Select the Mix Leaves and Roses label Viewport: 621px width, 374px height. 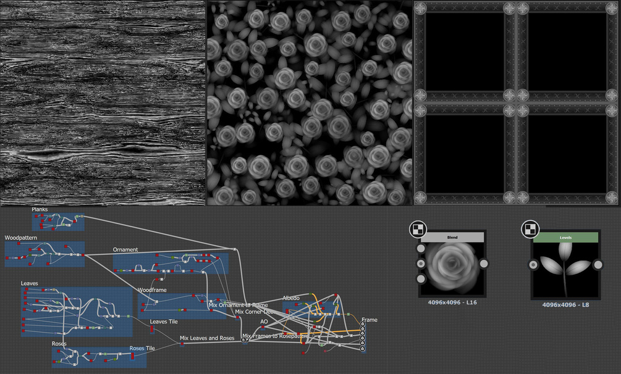pos(207,338)
